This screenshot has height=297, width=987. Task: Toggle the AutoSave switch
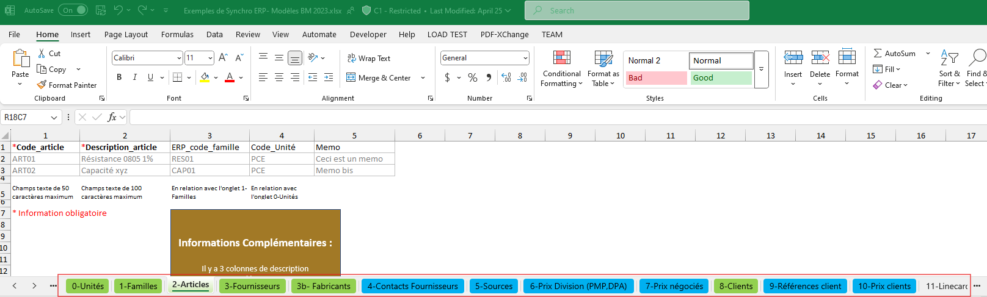(x=74, y=10)
